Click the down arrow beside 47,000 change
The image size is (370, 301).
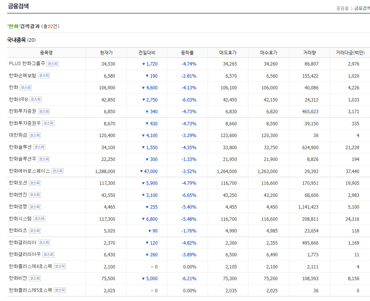[x=141, y=171]
